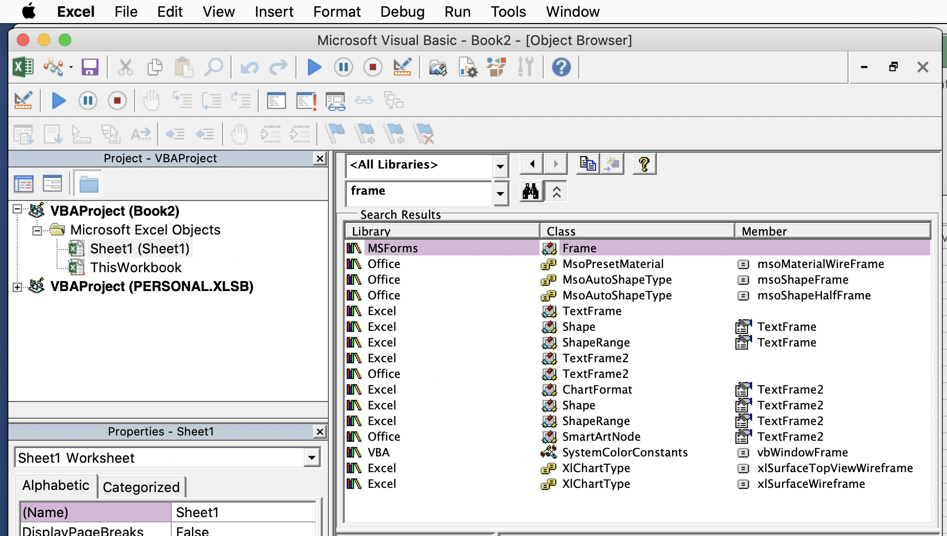947x536 pixels.
Task: Collapse search results with double-chevron button
Action: point(556,192)
